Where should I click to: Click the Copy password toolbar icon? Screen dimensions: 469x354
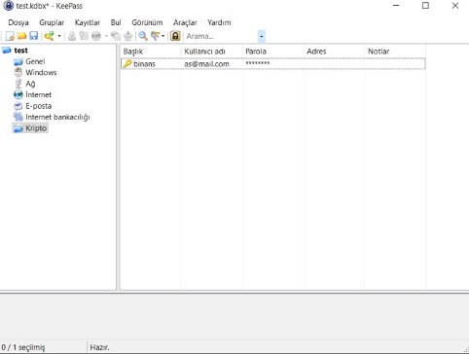[x=84, y=36]
